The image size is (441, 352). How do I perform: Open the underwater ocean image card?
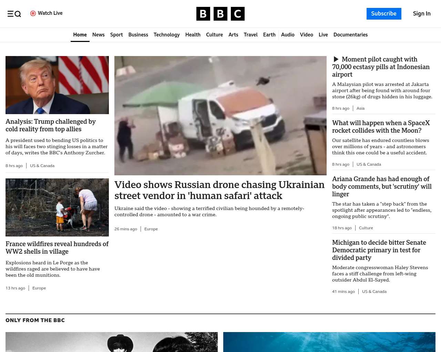click(329, 342)
